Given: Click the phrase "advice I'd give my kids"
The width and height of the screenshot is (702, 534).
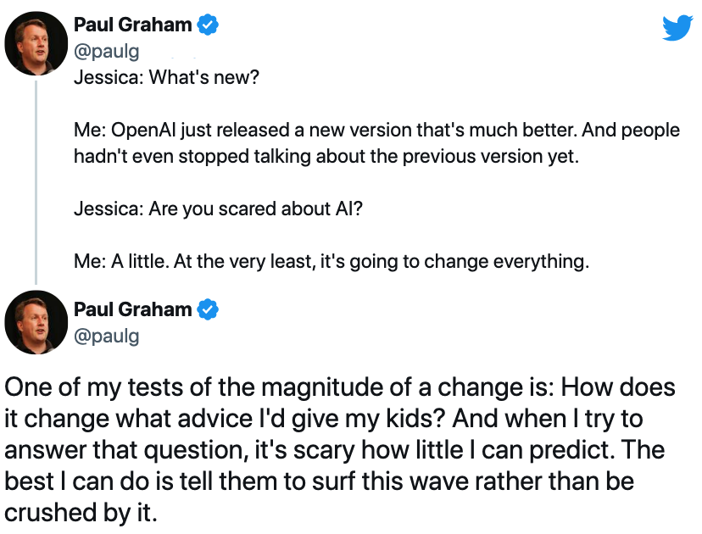Looking at the screenshot, I should tap(311, 419).
